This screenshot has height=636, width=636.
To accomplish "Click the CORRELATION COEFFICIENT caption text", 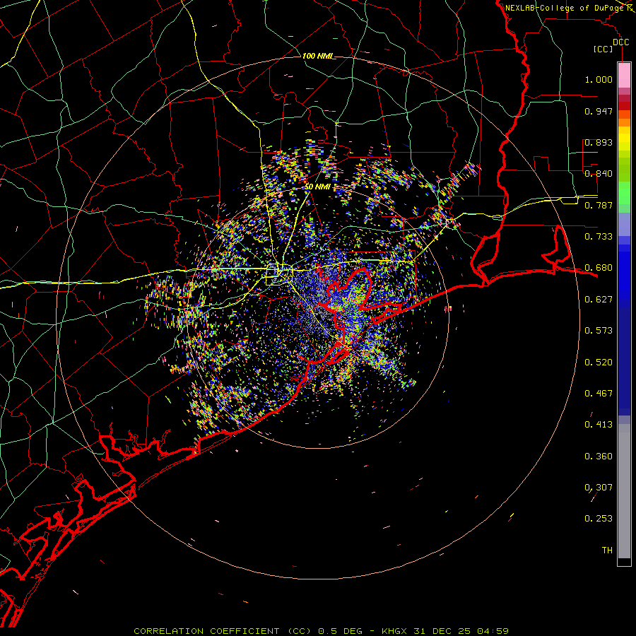I will click(x=208, y=631).
